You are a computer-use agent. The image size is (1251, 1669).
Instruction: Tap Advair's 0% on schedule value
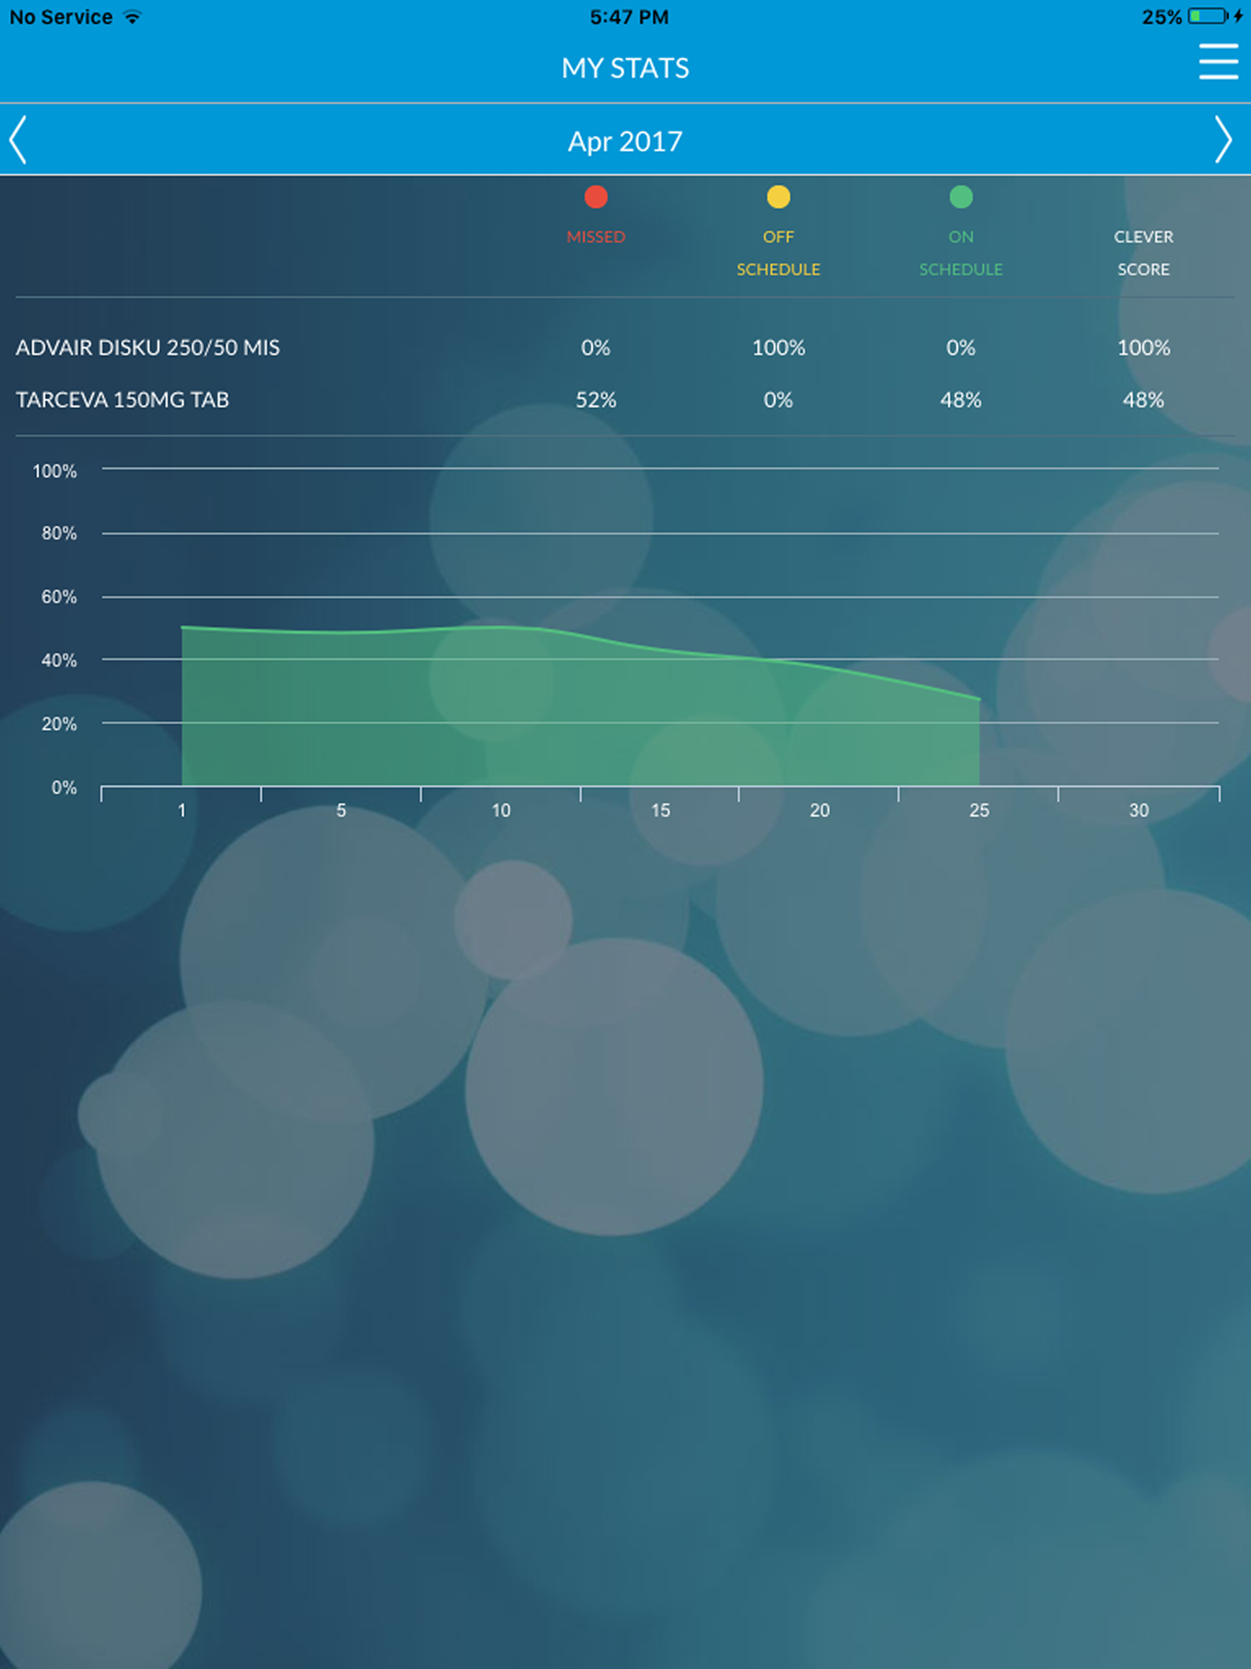(960, 348)
